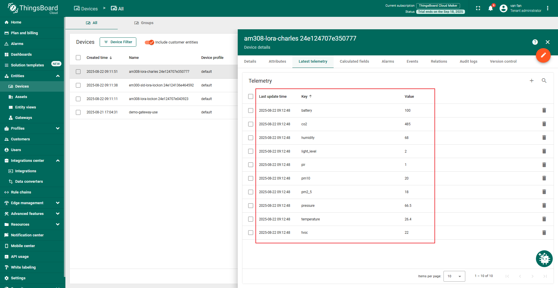Delete the battery telemetry row
Image resolution: width=558 pixels, height=288 pixels.
click(544, 110)
